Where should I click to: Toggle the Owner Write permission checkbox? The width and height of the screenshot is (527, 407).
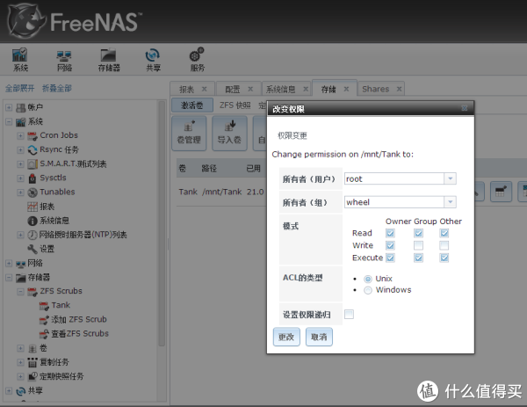(x=391, y=245)
